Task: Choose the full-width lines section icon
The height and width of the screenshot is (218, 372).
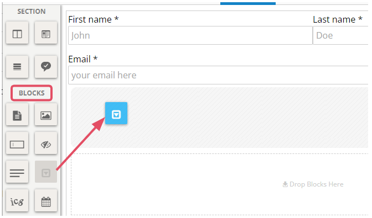Action: pyautogui.click(x=17, y=67)
